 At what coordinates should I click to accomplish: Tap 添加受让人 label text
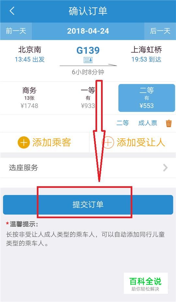click(x=141, y=143)
